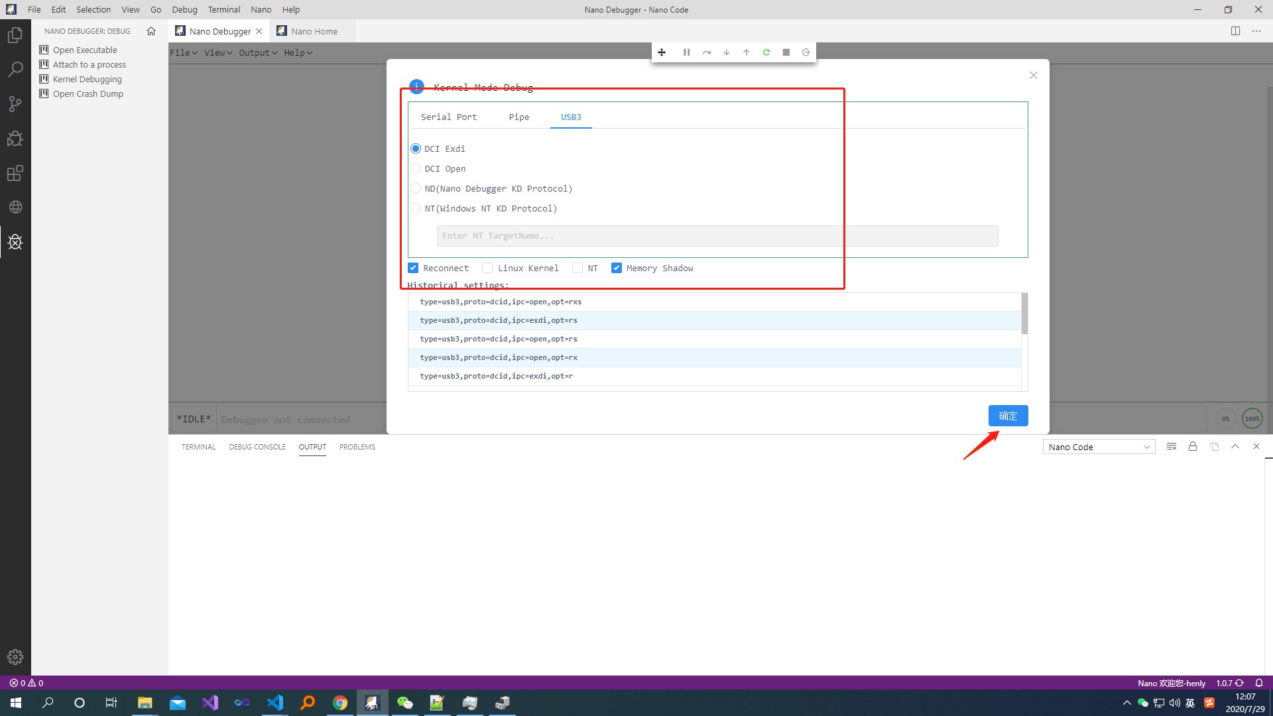Expand the debugger Help dropdown menu
This screenshot has width=1273, height=716.
(x=298, y=53)
